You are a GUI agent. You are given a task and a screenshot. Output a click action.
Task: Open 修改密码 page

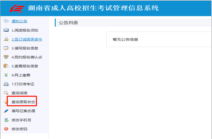click(19, 129)
